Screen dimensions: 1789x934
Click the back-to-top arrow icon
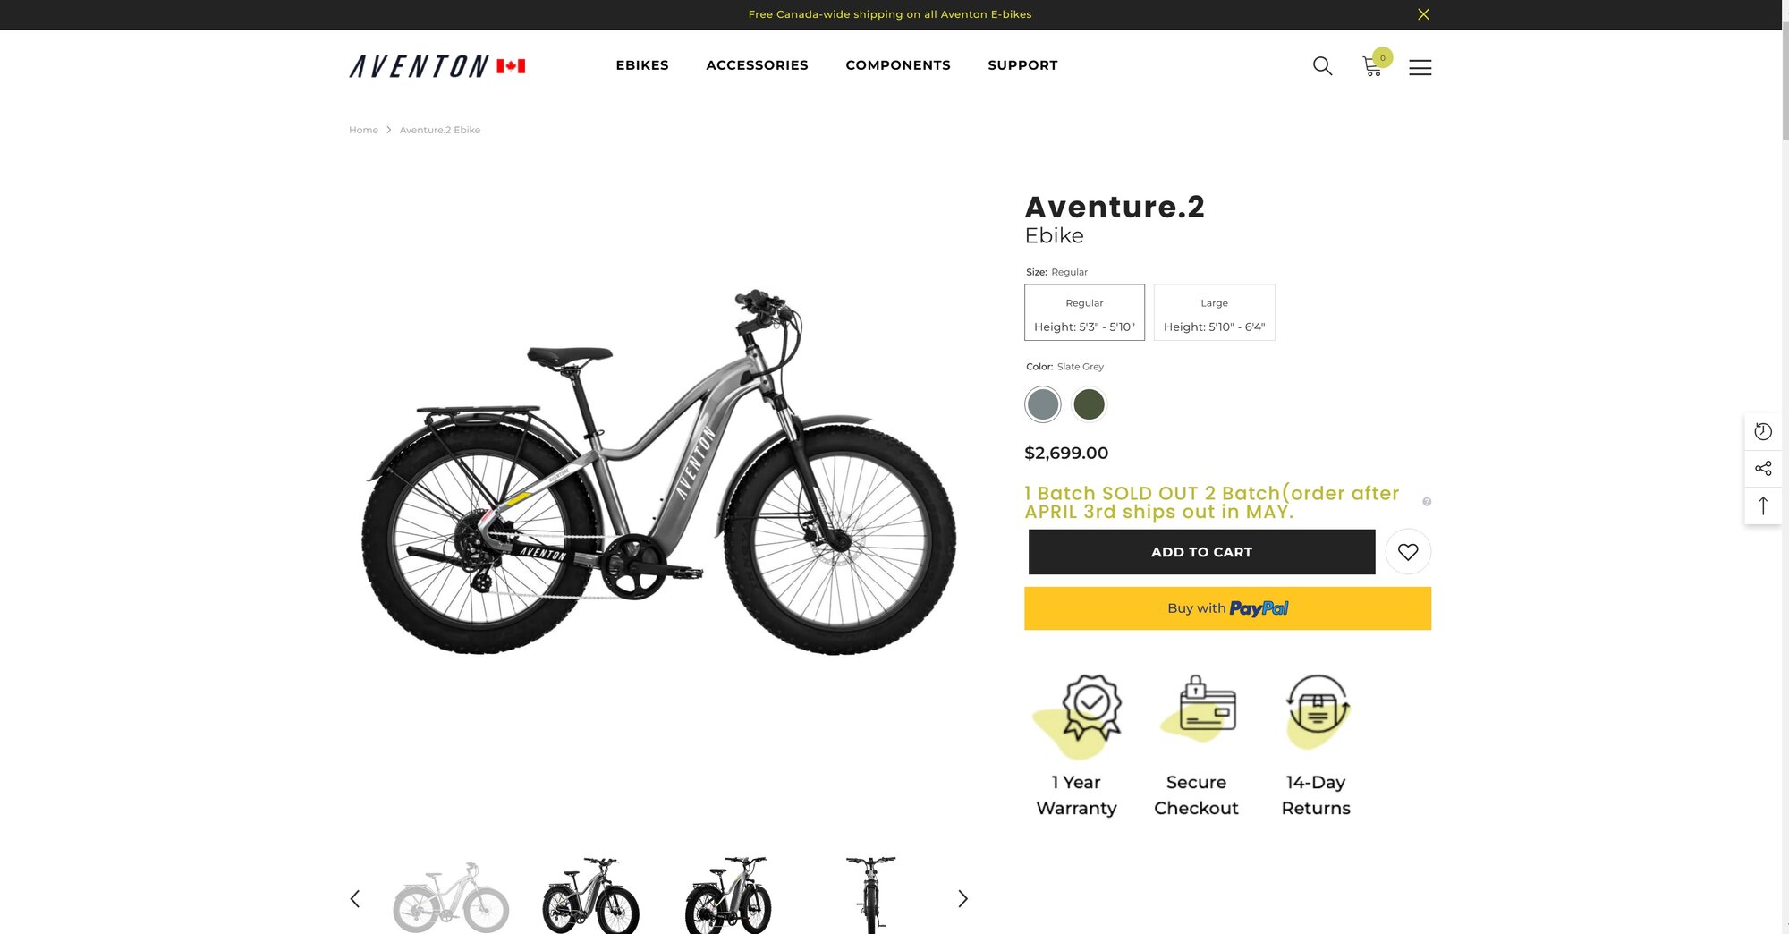click(x=1763, y=505)
